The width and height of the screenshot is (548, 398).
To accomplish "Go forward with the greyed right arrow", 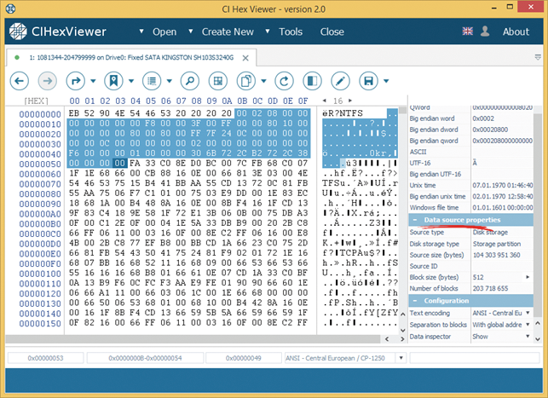I will (x=48, y=81).
